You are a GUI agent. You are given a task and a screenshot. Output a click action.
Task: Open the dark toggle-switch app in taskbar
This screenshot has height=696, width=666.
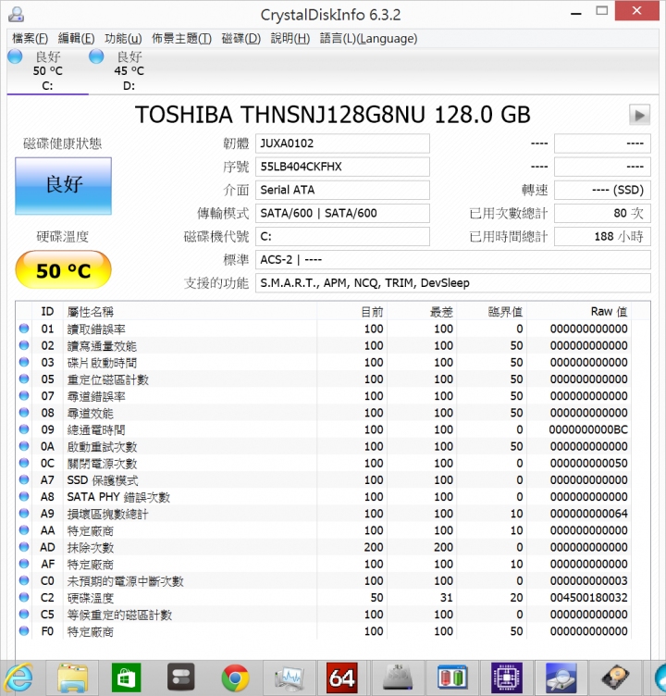coord(180,677)
